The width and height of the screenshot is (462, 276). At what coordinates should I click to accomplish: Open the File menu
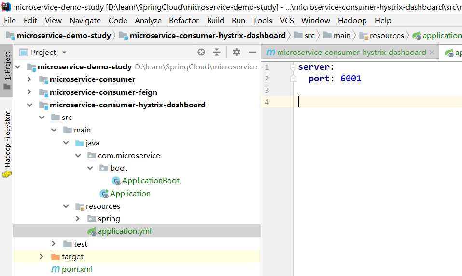point(10,21)
